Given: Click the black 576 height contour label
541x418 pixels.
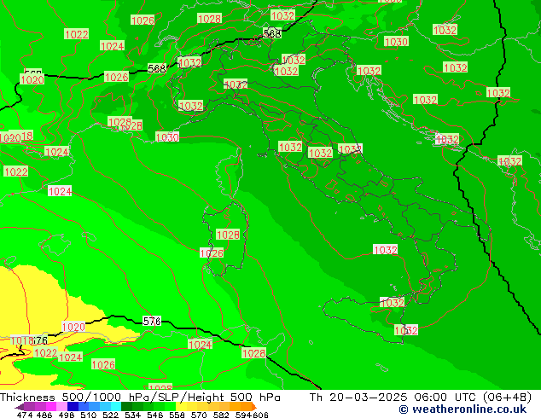Looking at the screenshot, I should coord(152,322).
